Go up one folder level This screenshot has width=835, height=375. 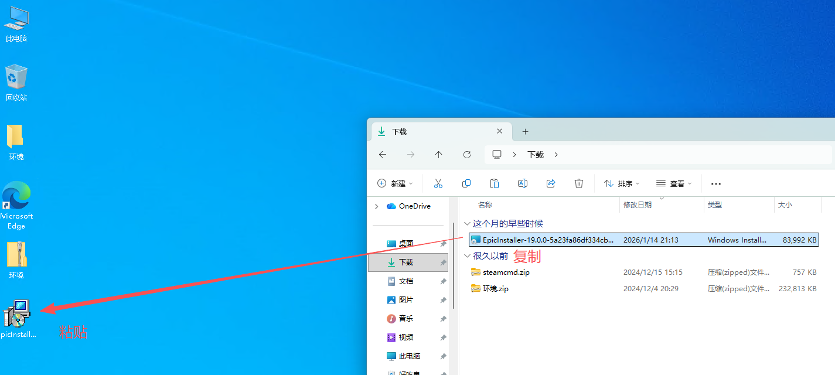click(439, 155)
